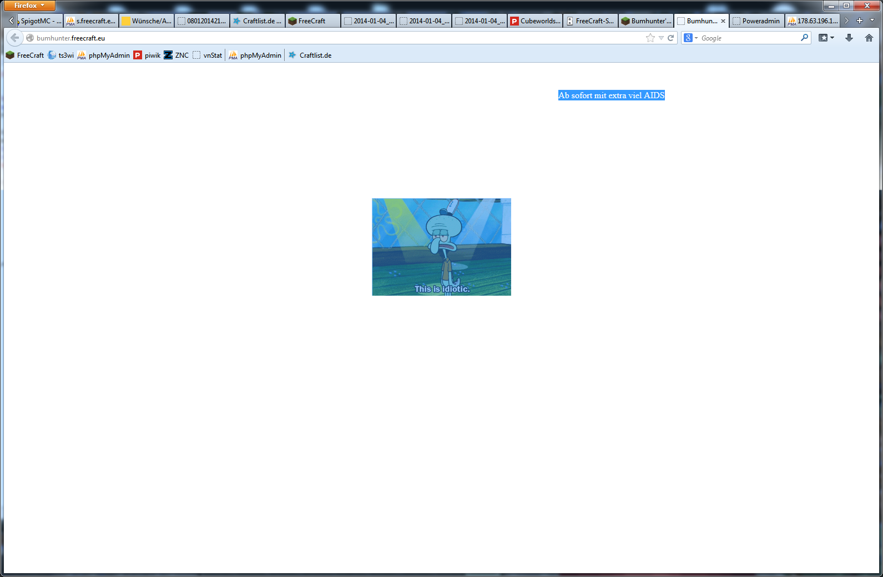Image resolution: width=883 pixels, height=577 pixels.
Task: Open the Google search engine selector
Action: 691,38
